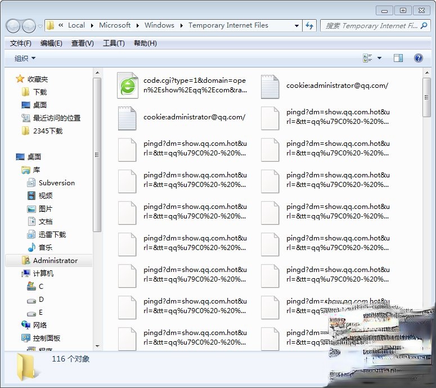Image resolution: width=436 pixels, height=388 pixels.
Task: Open the more view options arrow
Action: [379, 58]
